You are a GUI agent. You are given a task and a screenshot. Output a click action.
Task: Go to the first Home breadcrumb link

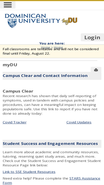click(x=45, y=47)
